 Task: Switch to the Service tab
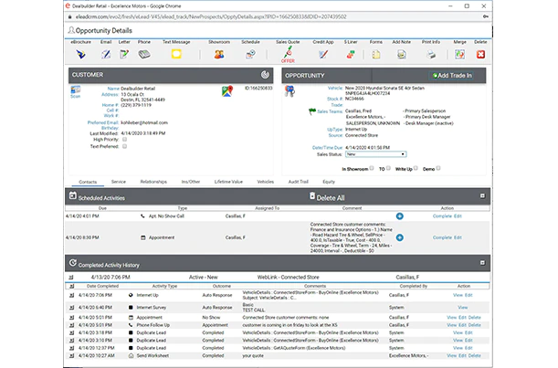(x=119, y=182)
